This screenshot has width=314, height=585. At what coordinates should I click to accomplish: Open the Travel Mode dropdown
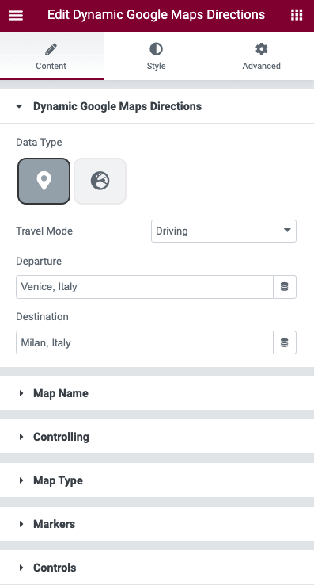(224, 231)
